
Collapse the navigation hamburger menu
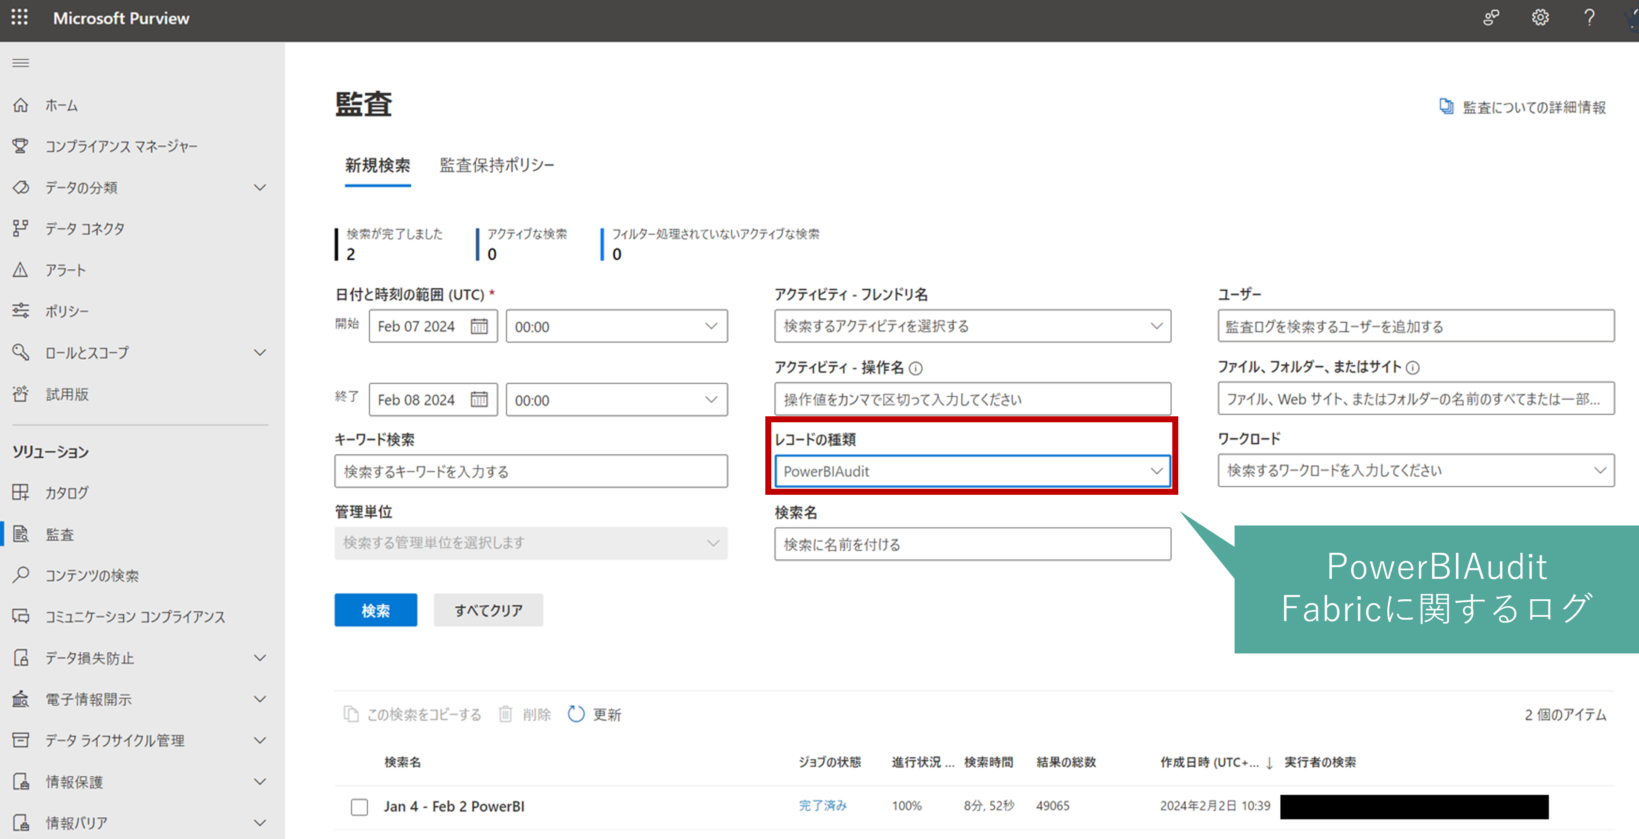[x=20, y=62]
